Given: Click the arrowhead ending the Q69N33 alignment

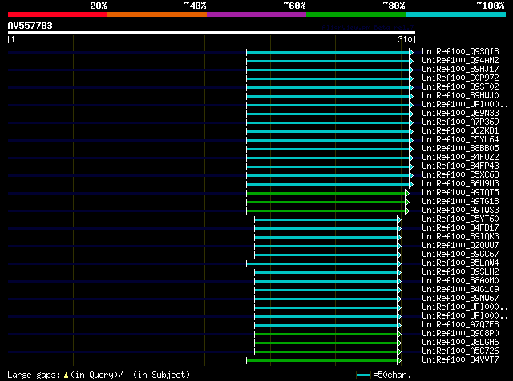Looking at the screenshot, I should tap(411, 114).
